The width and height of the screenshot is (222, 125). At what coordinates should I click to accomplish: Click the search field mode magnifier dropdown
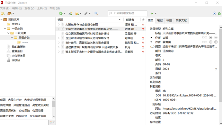[x=112, y=13]
